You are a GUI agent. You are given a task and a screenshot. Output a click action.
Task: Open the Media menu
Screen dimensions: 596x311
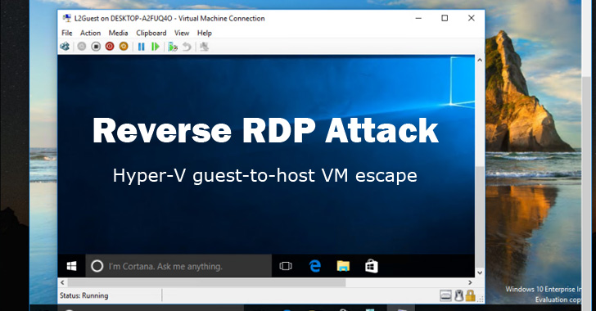click(x=118, y=33)
